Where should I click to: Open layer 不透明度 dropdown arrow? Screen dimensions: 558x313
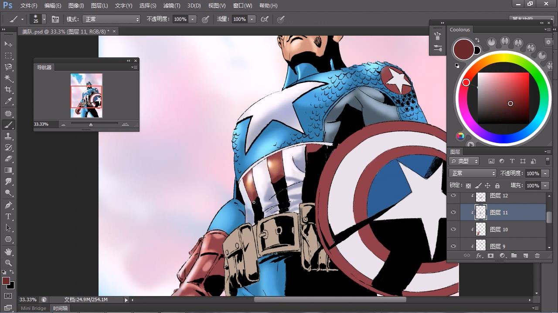(545, 173)
